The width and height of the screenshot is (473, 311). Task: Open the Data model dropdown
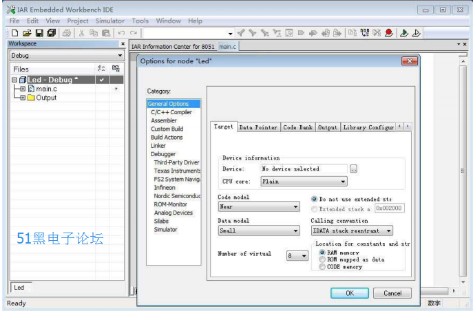[259, 230]
